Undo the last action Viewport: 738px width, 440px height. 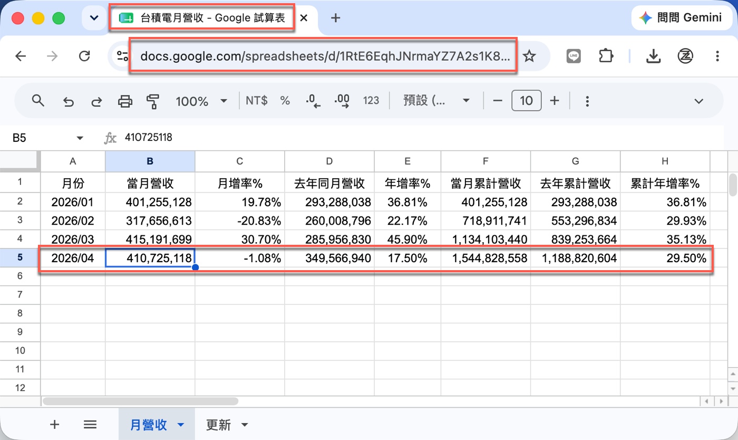[x=68, y=101]
